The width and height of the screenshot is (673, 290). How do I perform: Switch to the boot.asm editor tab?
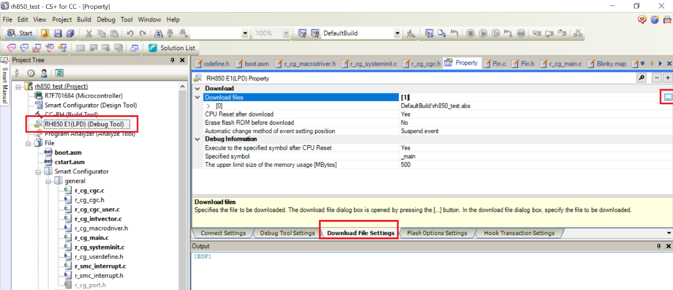(252, 64)
